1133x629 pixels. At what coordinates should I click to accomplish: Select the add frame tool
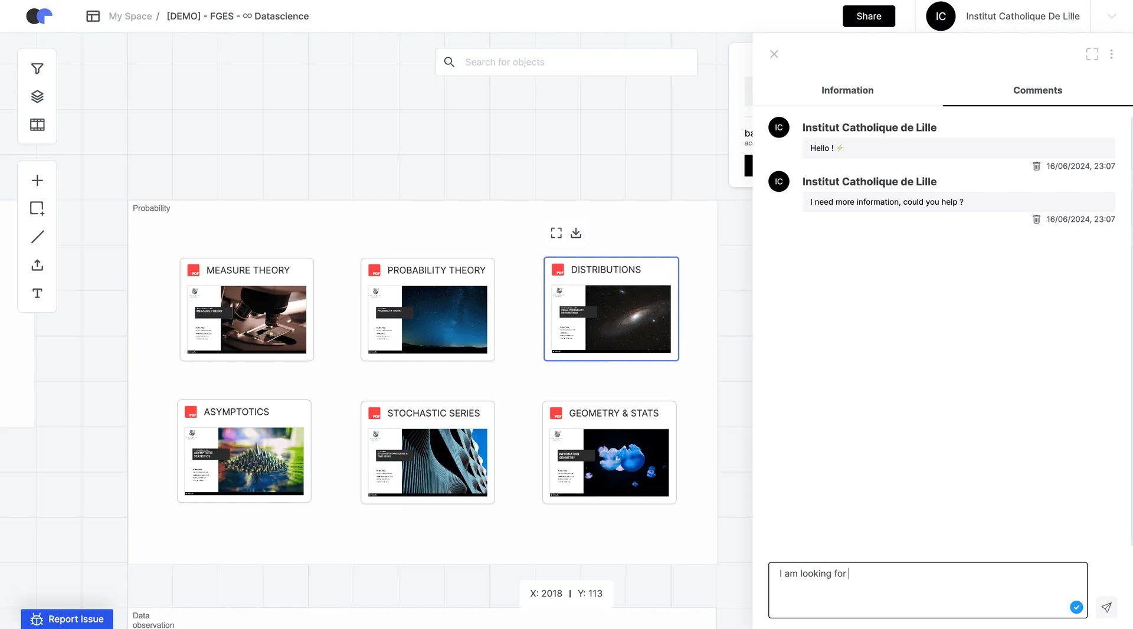pos(37,208)
